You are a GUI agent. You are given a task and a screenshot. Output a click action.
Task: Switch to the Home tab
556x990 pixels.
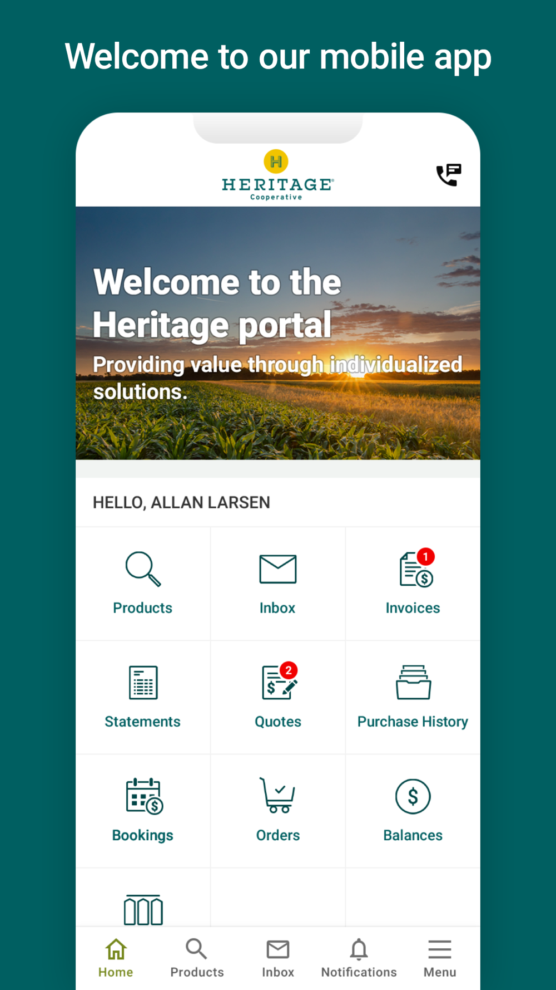tap(116, 958)
